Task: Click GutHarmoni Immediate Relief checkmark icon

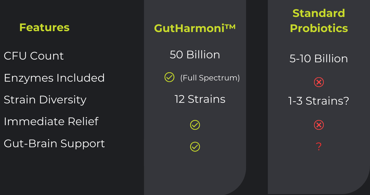Action: point(195,125)
